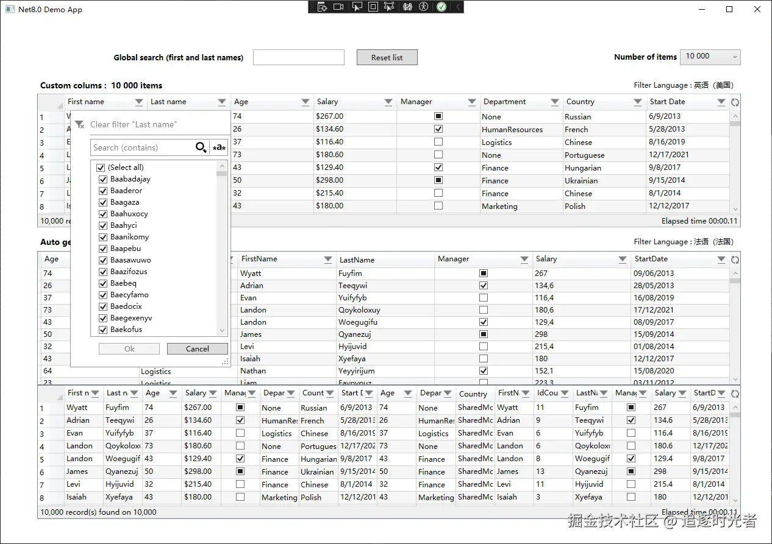
Task: Click the filter popup corner grip
Action: 226,362
